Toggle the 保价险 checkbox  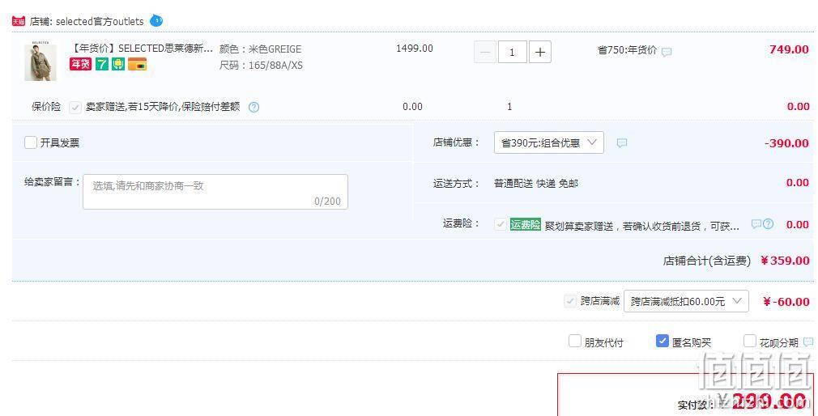(x=75, y=108)
